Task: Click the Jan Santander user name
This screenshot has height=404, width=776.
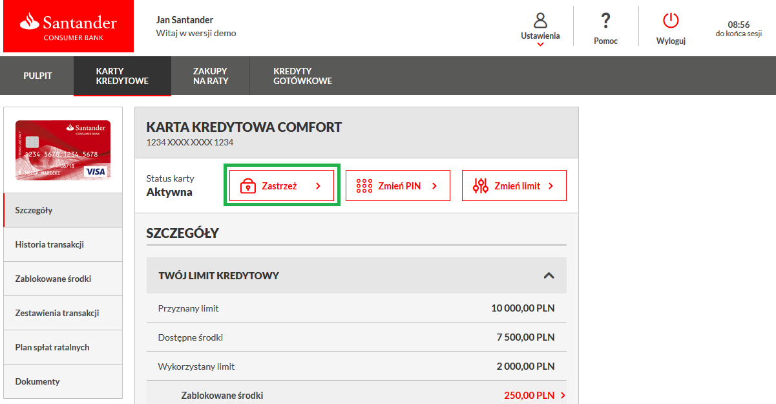Action: (185, 20)
